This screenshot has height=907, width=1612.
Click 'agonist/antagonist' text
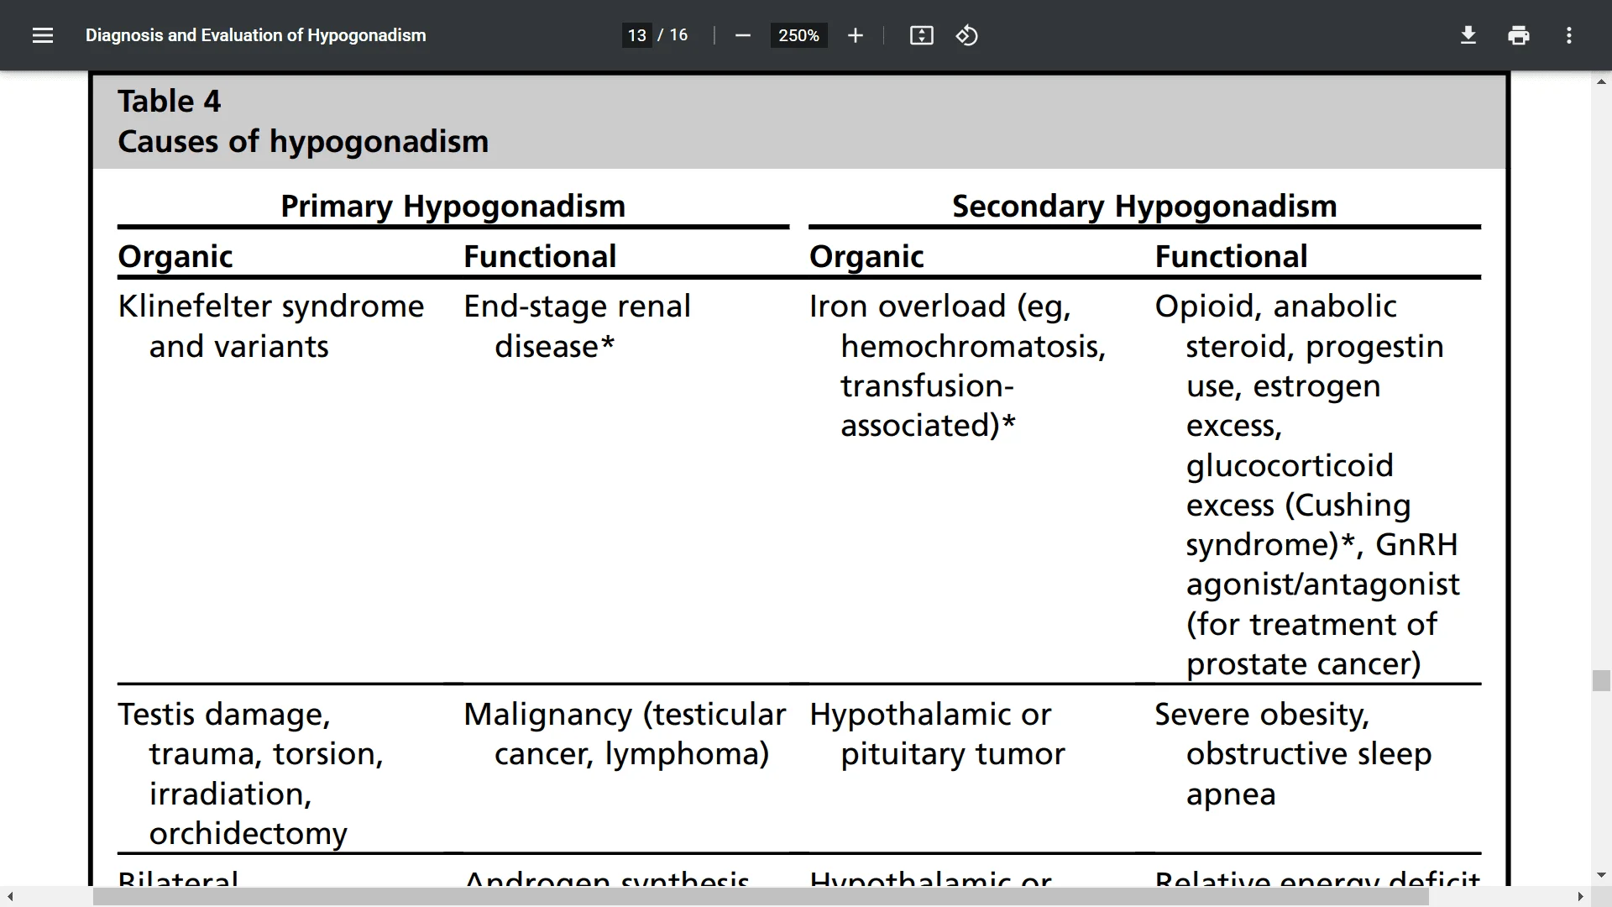click(x=1322, y=585)
